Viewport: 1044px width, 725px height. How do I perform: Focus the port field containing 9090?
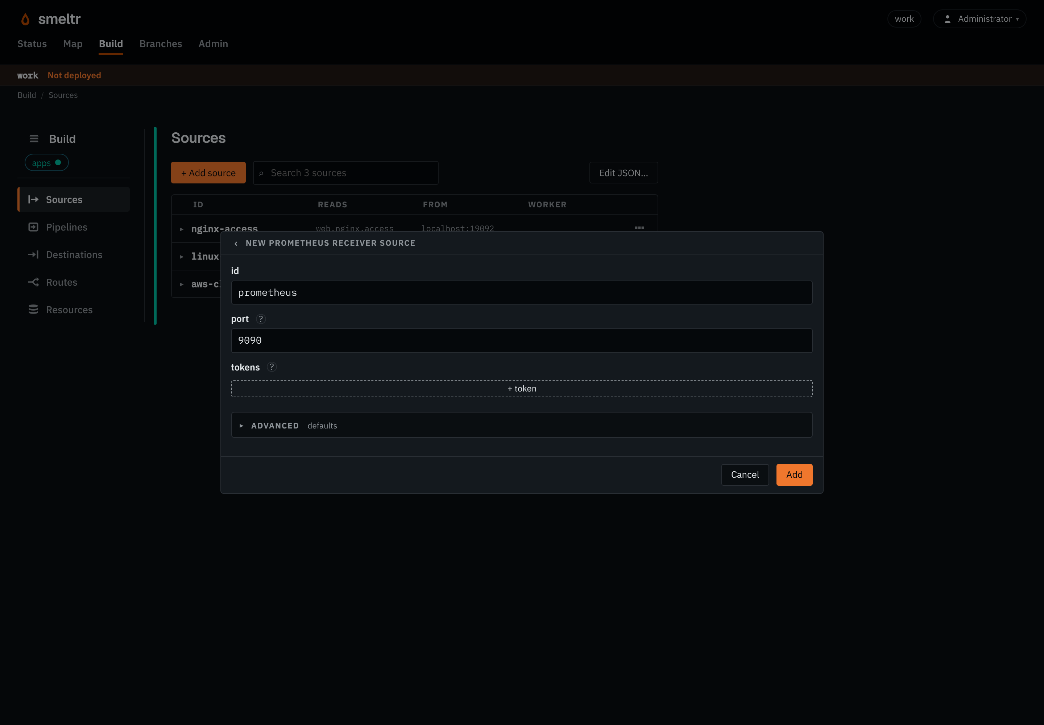tap(522, 340)
